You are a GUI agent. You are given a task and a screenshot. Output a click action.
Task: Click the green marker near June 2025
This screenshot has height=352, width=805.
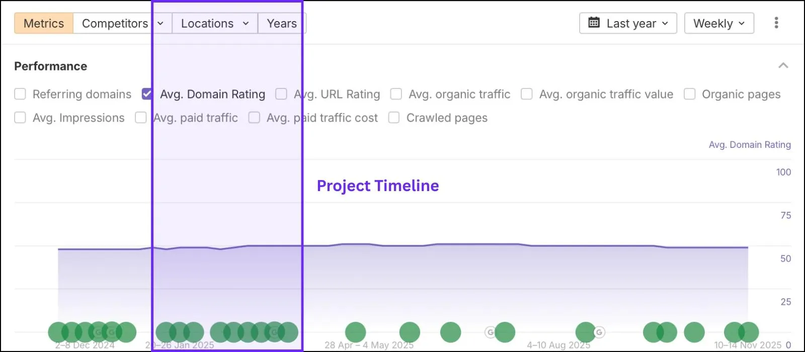(x=450, y=332)
